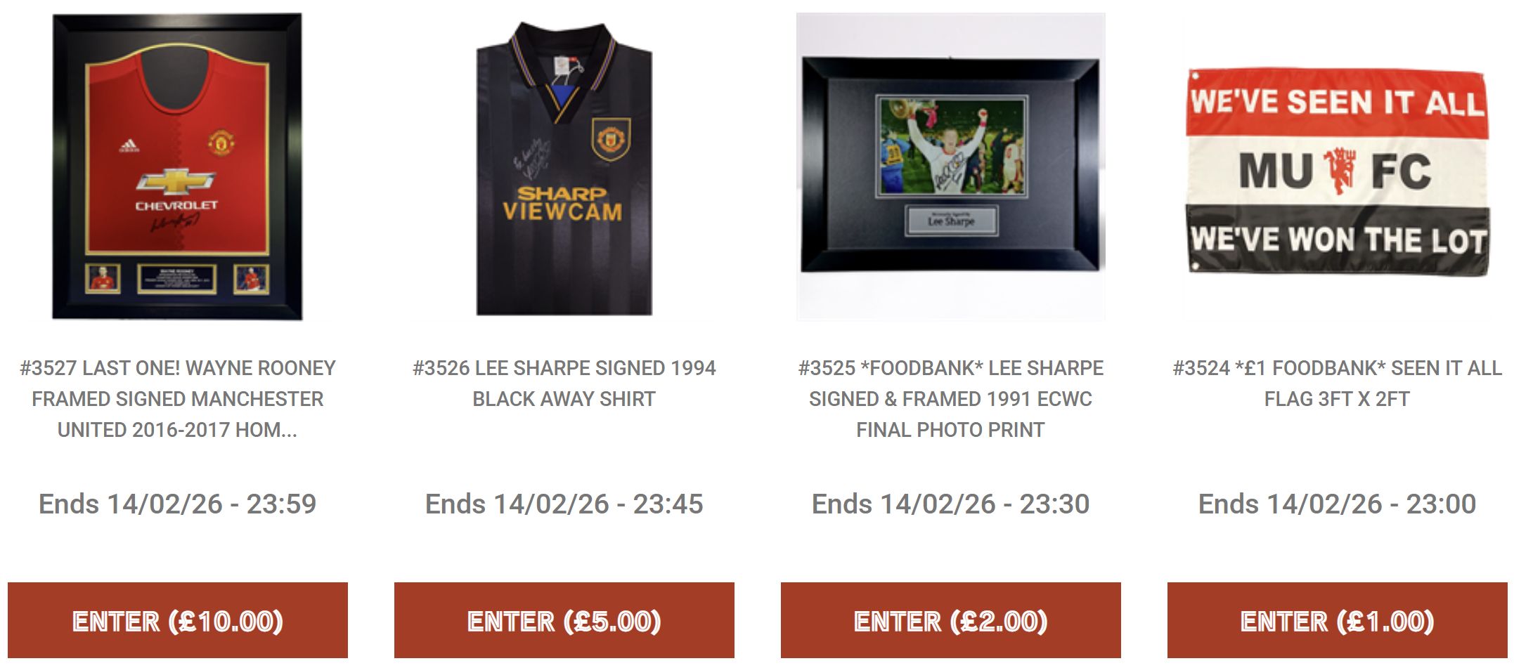Select the Ends 14/02/26 - 23:30 text
1514x668 pixels.
pyautogui.click(x=950, y=504)
